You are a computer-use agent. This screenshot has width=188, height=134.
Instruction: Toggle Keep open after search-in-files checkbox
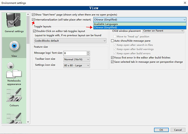[115, 45]
